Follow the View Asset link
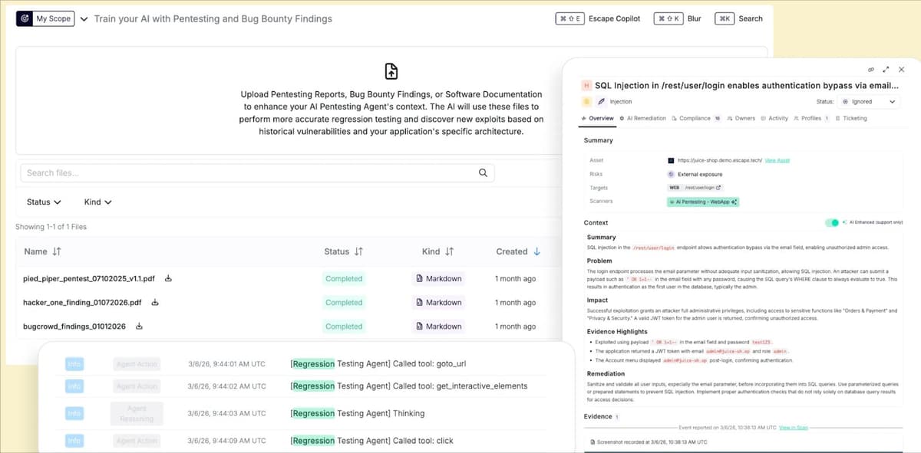 [x=777, y=160]
